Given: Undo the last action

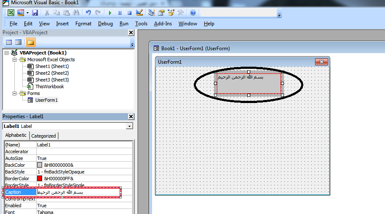Looking at the screenshot, I should [x=88, y=13].
